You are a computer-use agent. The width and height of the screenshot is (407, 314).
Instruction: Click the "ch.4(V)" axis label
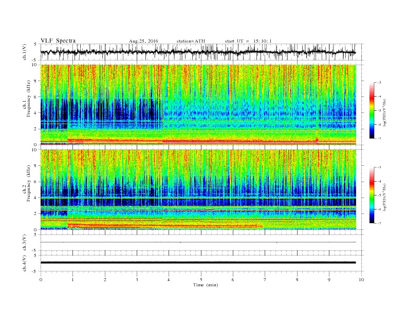click(x=25, y=263)
